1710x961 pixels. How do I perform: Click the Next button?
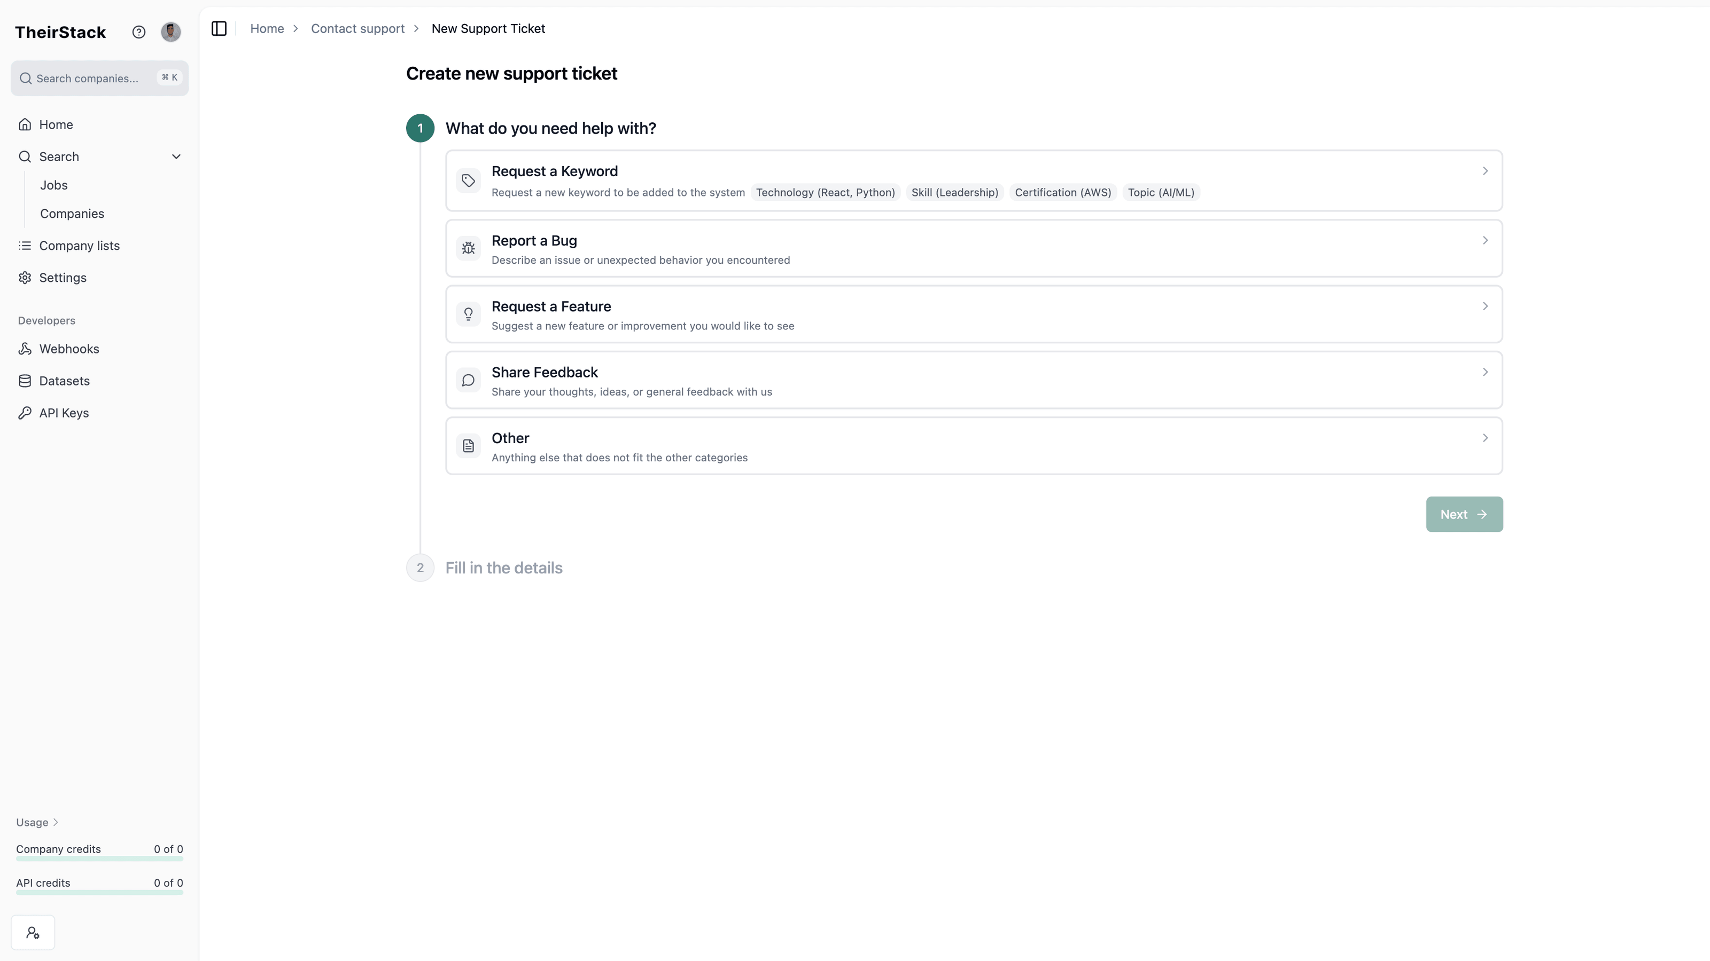click(x=1464, y=514)
